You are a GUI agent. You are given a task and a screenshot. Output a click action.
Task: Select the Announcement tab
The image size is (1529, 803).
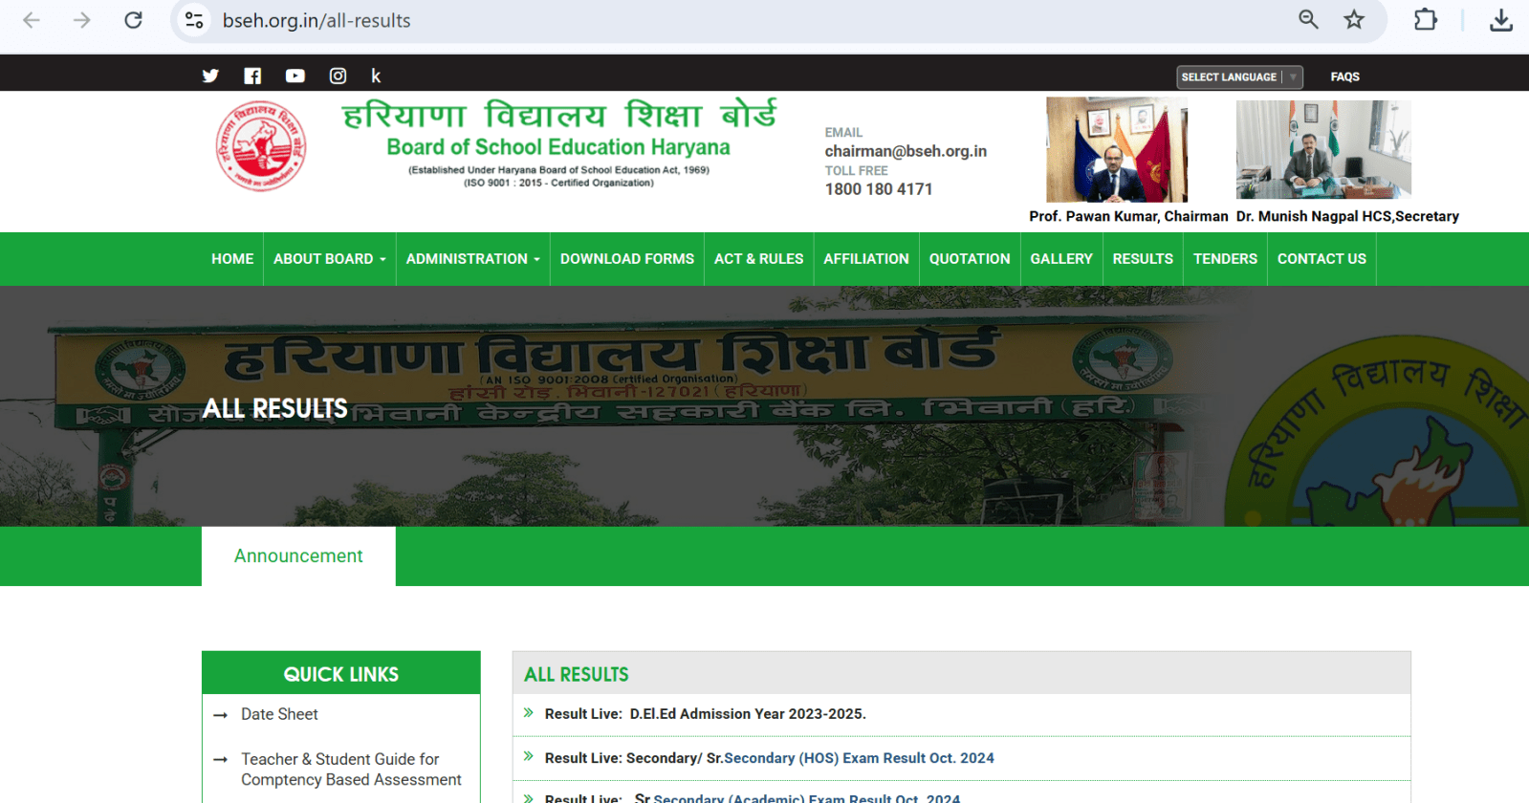[298, 556]
